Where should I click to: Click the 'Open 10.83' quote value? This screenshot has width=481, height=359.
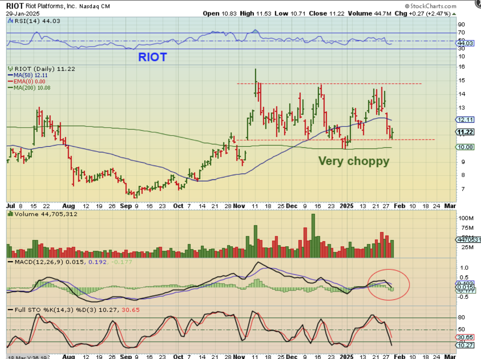221,13
